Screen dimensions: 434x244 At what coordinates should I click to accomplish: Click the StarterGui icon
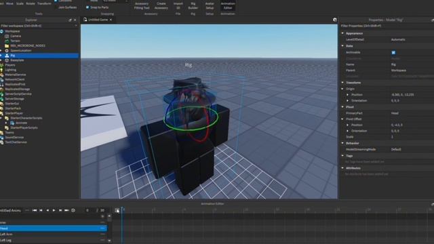click(x=2, y=104)
